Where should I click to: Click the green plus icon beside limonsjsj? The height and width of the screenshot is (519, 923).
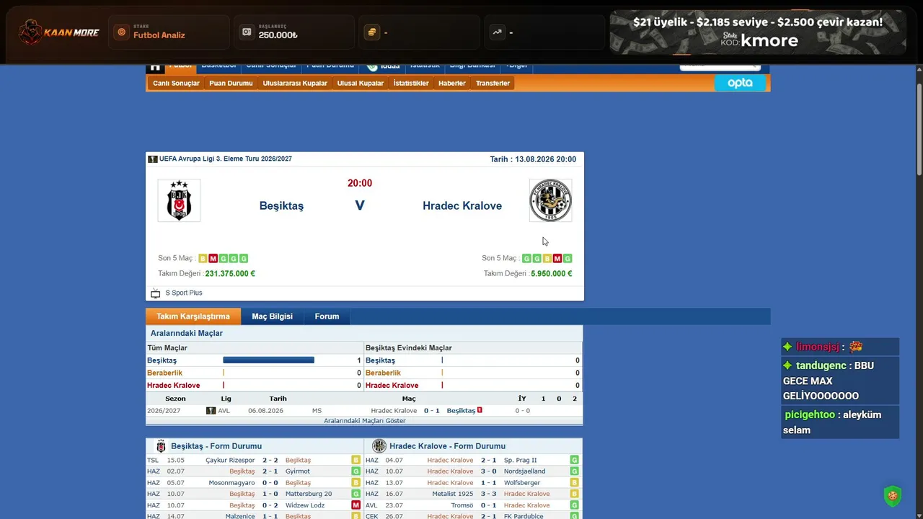click(x=787, y=347)
